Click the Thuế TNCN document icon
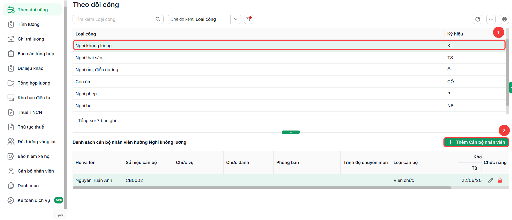Viewport: 512px width, 220px height. (x=11, y=112)
